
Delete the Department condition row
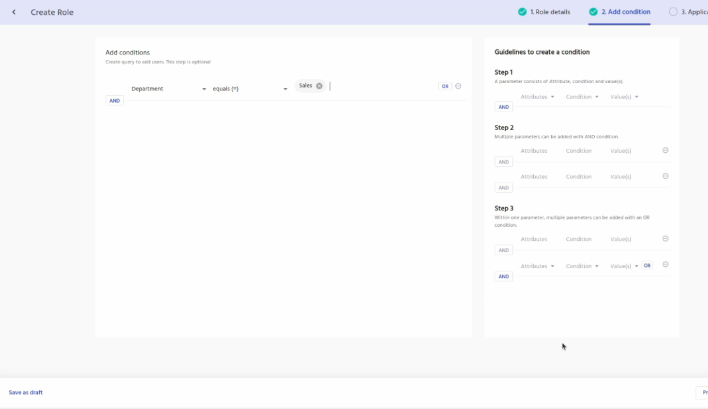[458, 86]
